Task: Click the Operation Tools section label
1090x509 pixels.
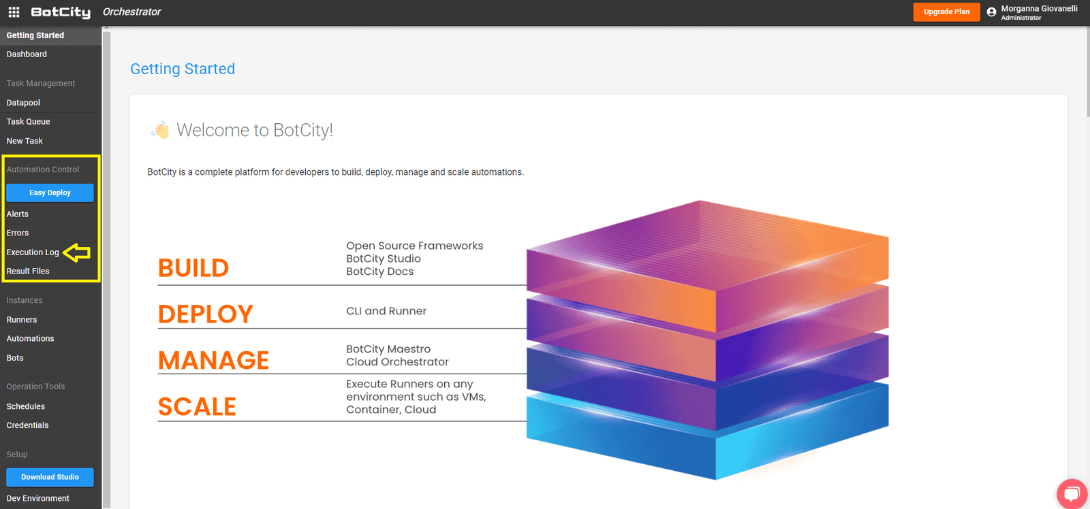Action: (x=35, y=387)
